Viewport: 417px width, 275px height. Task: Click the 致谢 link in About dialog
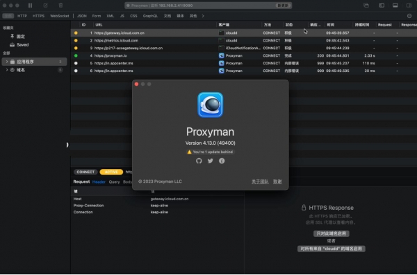pyautogui.click(x=277, y=181)
